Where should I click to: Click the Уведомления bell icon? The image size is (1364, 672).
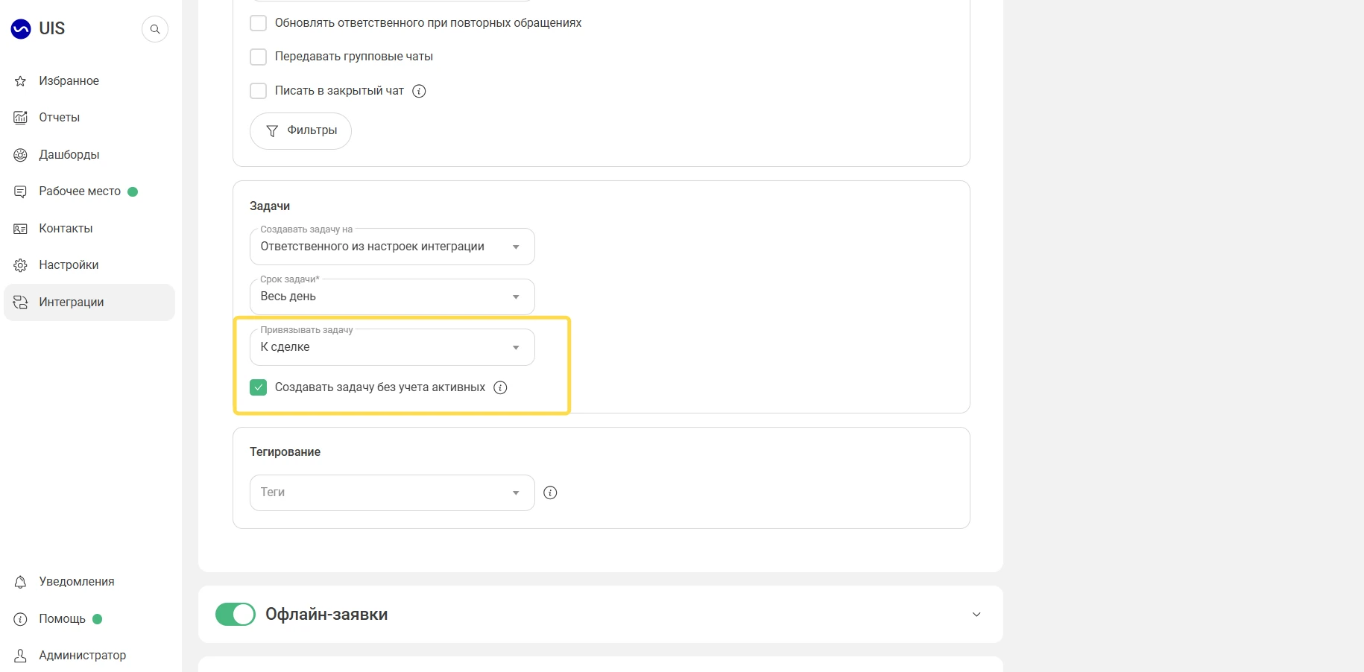[21, 582]
